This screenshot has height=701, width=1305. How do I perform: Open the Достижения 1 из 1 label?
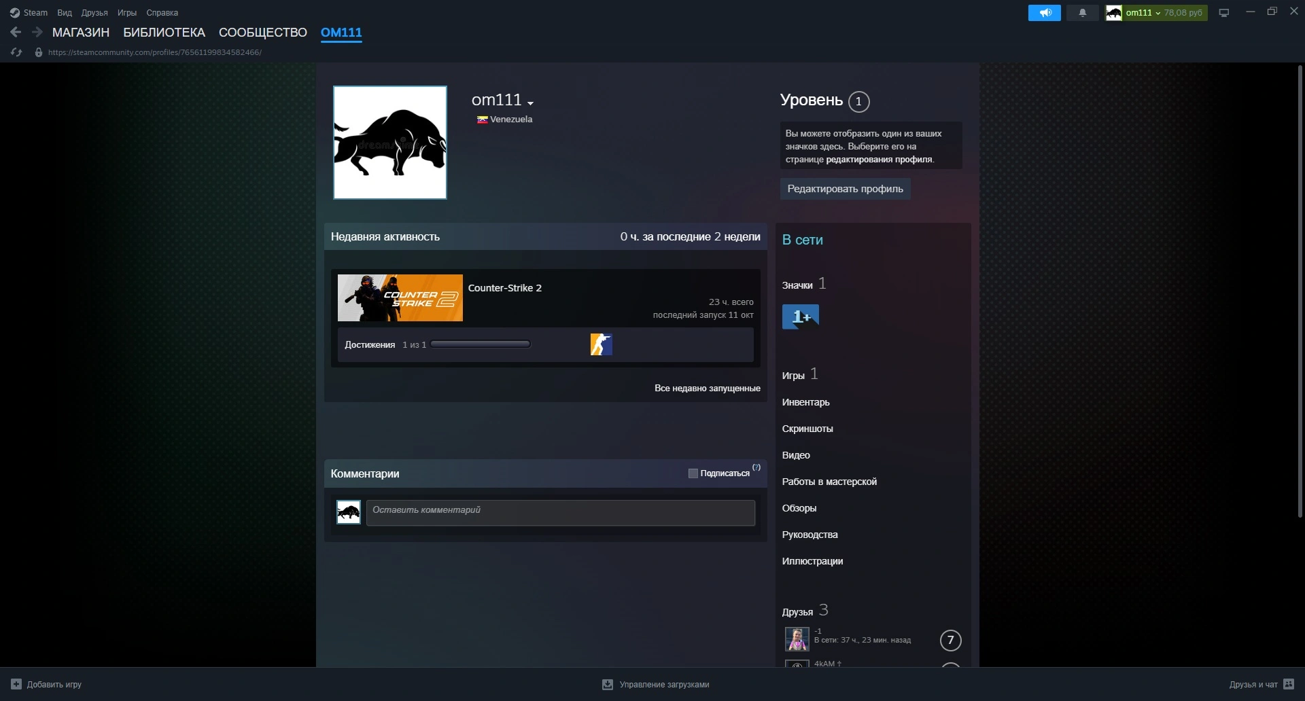[x=385, y=345]
